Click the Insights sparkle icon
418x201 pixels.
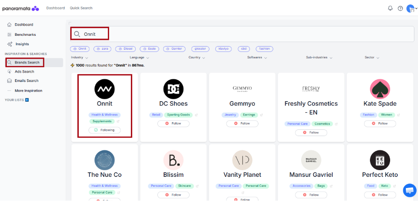click(x=9, y=44)
